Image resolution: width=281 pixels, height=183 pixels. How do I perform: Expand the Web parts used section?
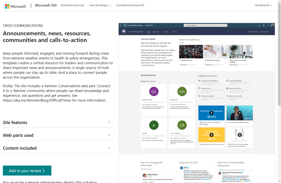(58, 135)
